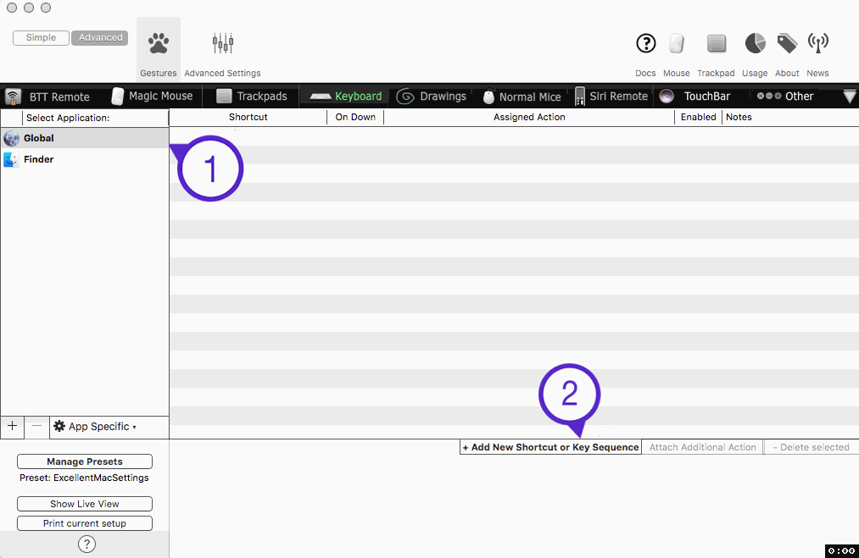Click the Enabled column header
859x558 pixels.
coord(698,117)
